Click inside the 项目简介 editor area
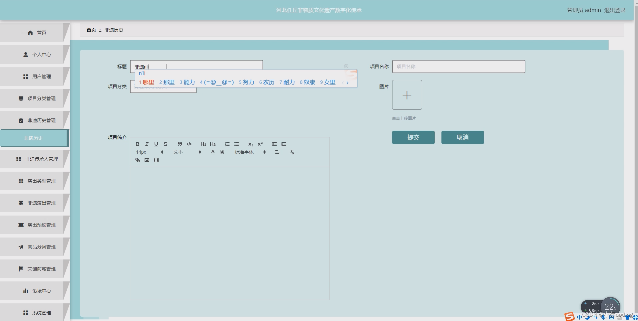Image resolution: width=638 pixels, height=321 pixels. click(230, 233)
